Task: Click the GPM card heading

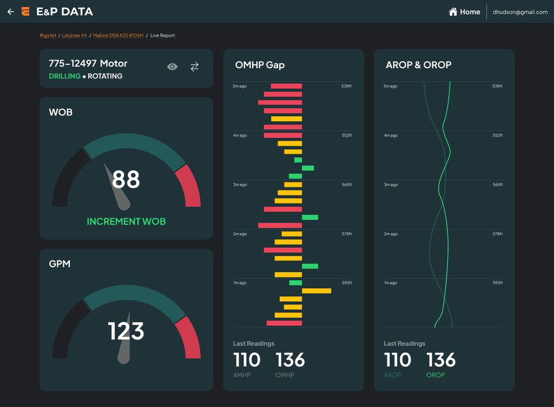Action: (60, 264)
